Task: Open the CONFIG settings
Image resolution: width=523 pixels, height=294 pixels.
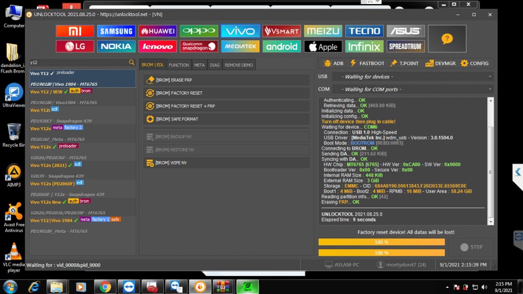Action: (474, 63)
